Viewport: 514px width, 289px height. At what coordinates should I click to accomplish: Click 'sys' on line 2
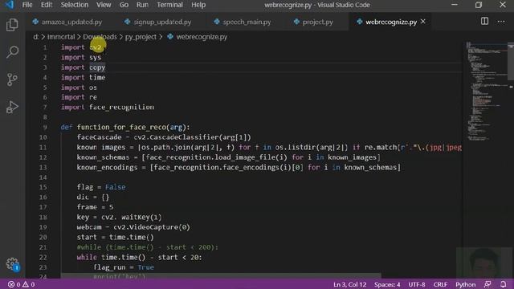point(95,58)
